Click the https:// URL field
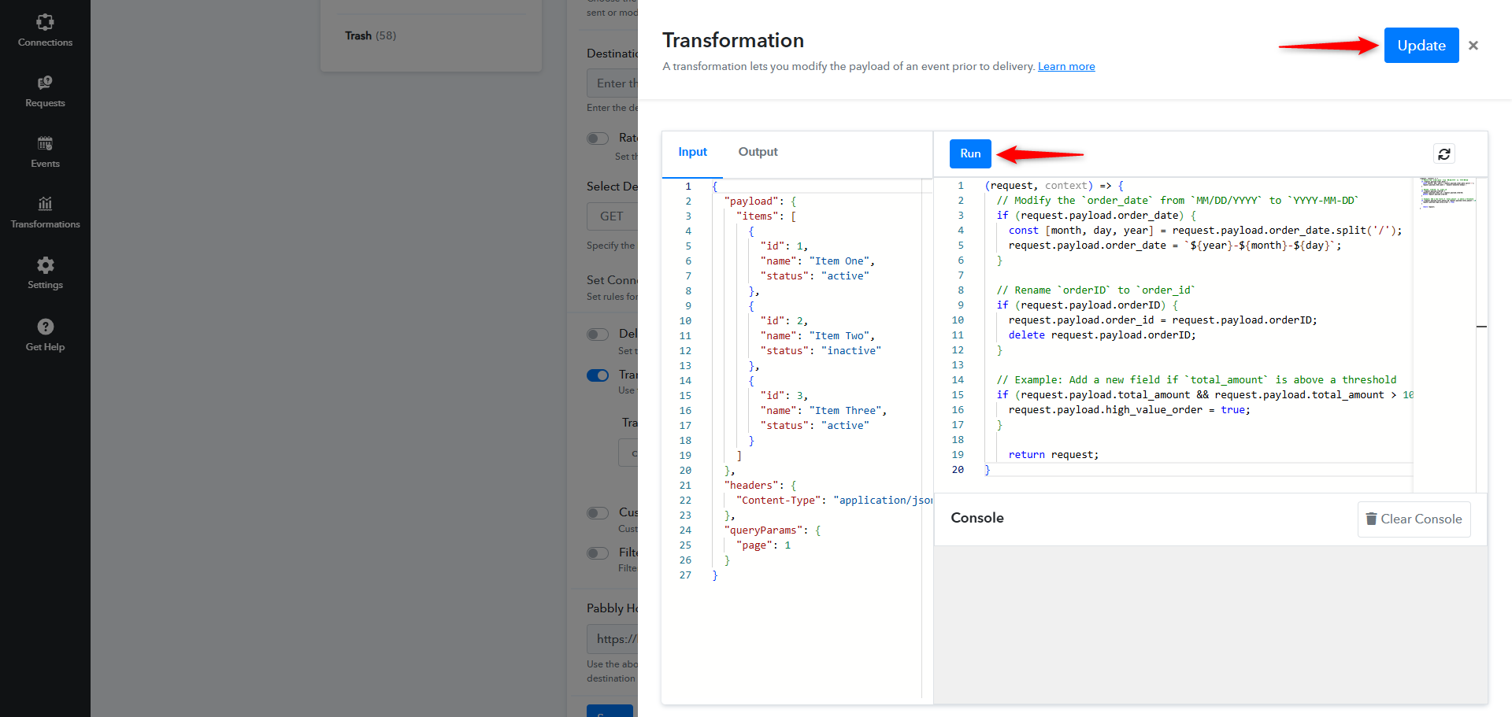This screenshot has width=1512, height=717. click(x=613, y=639)
